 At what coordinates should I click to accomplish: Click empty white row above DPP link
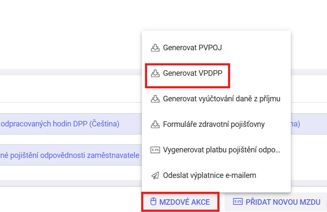point(68,89)
